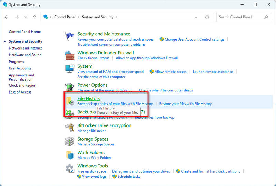
Task: Open the Storage Spaces drives icon
Action: 69,141
